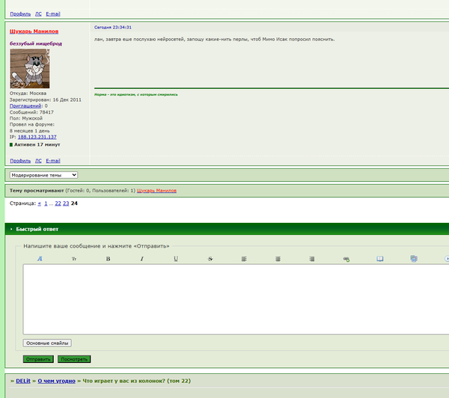Image resolution: width=449 pixels, height=398 pixels.
Task: Open the Основные смайлы panel
Action: pyautogui.click(x=47, y=343)
